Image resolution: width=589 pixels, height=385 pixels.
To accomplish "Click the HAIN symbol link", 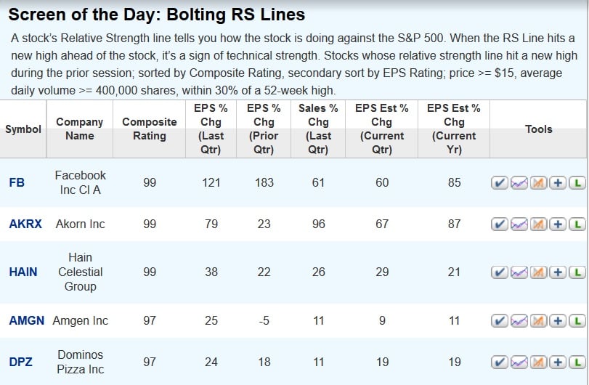I will (x=23, y=272).
